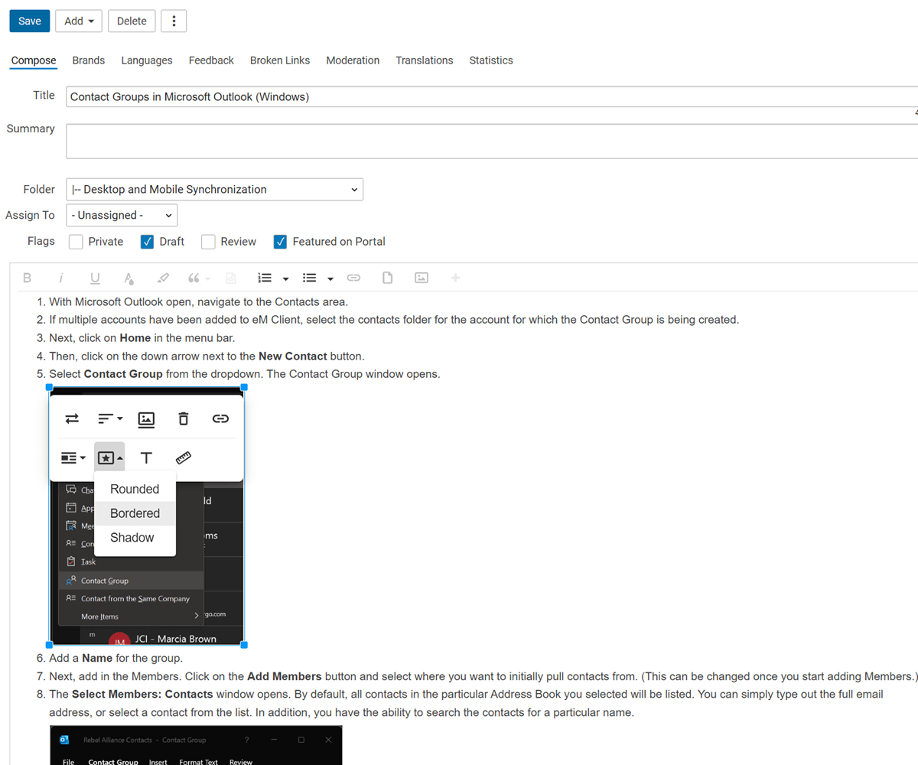The width and height of the screenshot is (918, 765).
Task: Delete the article
Action: pyautogui.click(x=132, y=21)
